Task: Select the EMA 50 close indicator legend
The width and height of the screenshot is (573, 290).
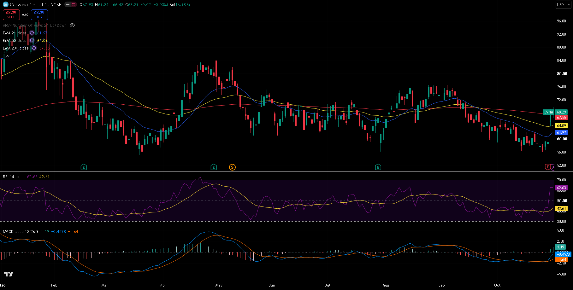Action: (x=15, y=41)
